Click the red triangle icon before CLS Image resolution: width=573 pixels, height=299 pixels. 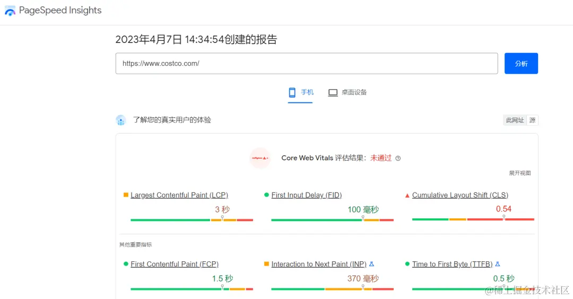point(407,195)
